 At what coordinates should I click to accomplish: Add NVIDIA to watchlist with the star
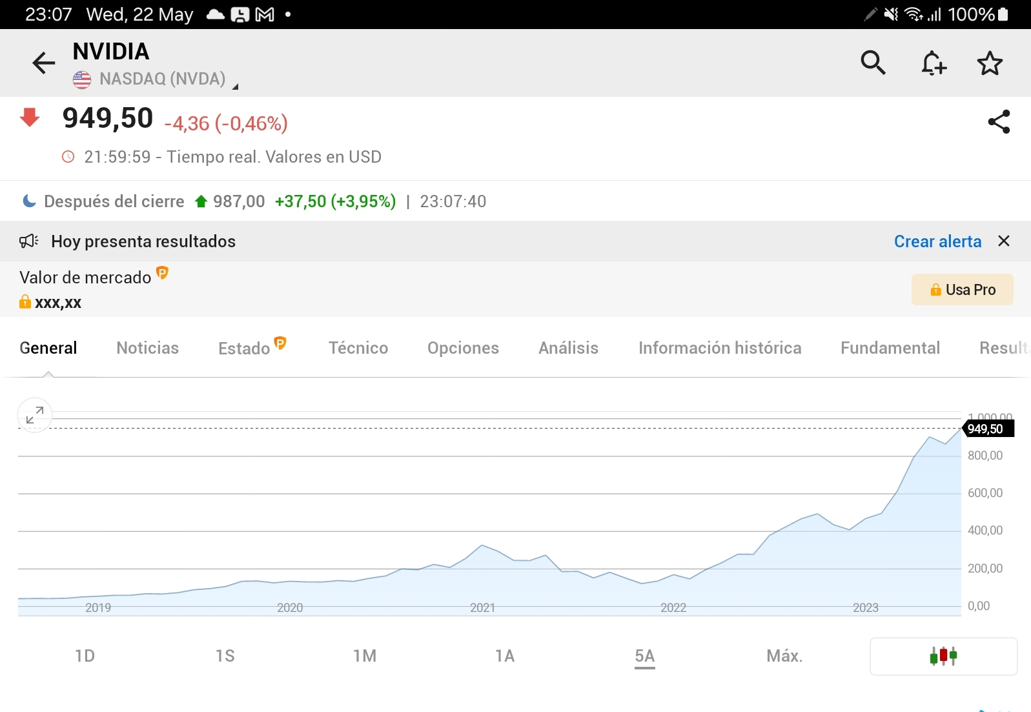[990, 63]
